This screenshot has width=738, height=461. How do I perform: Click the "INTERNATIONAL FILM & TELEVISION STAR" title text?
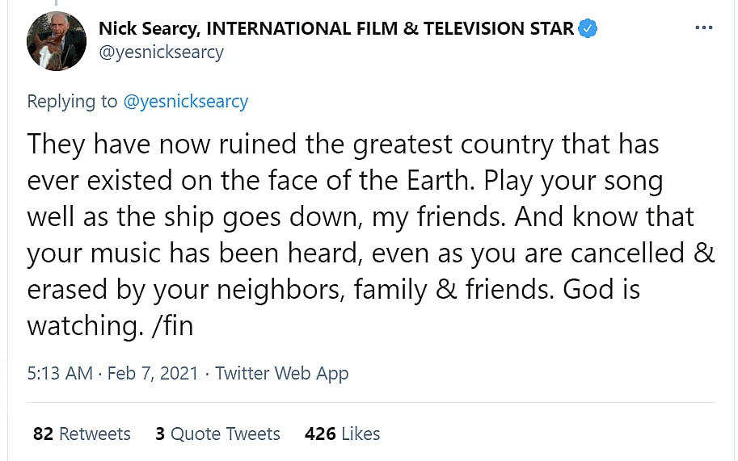pos(390,29)
